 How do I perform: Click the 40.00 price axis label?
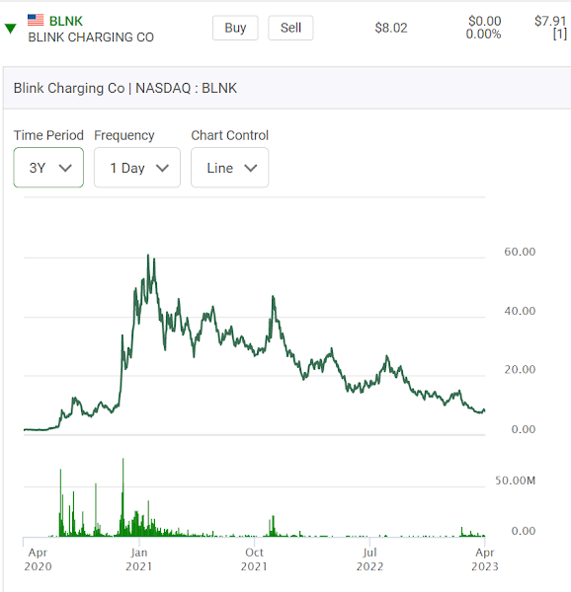pyautogui.click(x=520, y=311)
